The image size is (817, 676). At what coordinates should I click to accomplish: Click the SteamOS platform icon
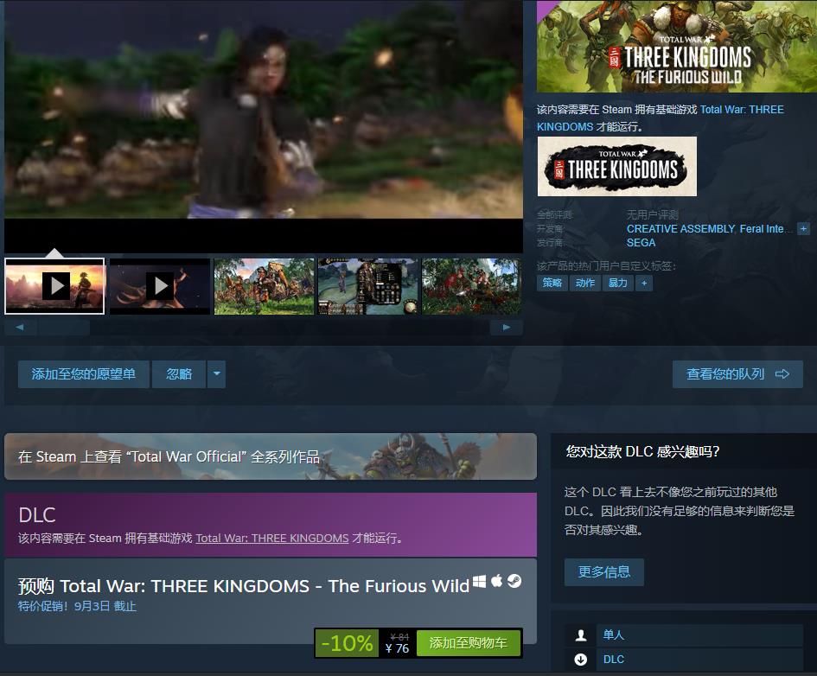point(514,581)
